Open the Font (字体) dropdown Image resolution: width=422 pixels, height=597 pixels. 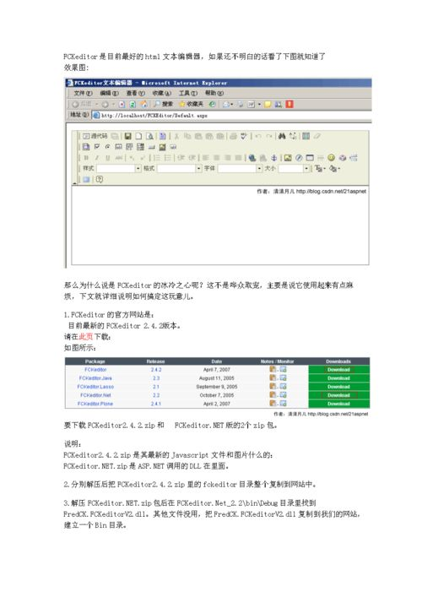click(x=240, y=168)
